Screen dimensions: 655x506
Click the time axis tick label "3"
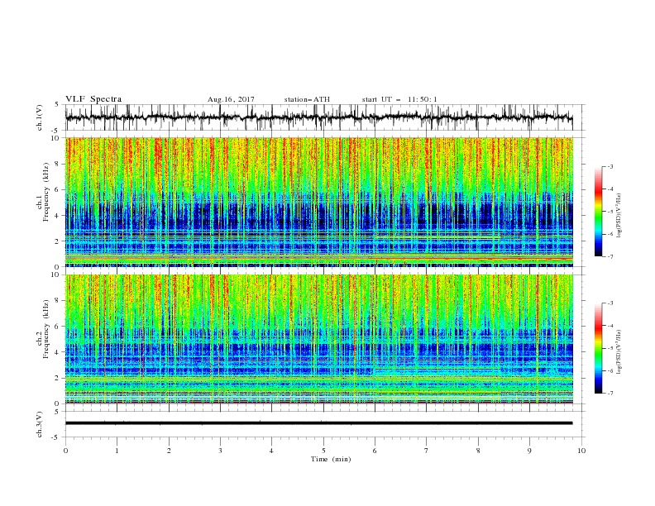[x=220, y=451]
